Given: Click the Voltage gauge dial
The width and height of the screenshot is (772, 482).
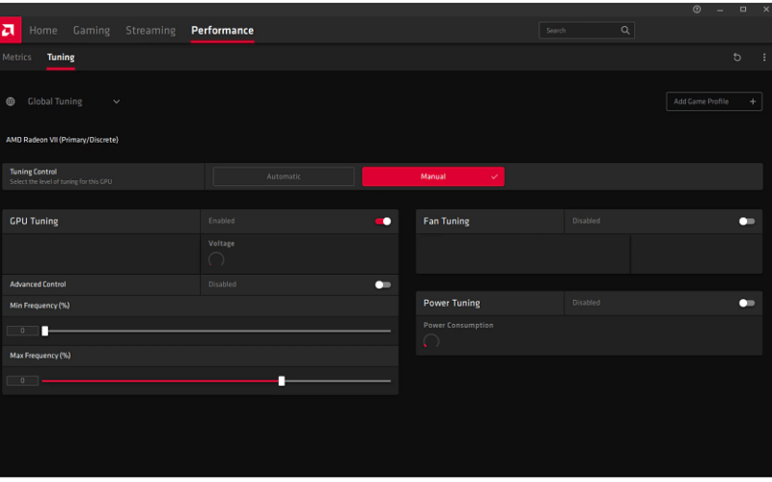Looking at the screenshot, I should [216, 259].
